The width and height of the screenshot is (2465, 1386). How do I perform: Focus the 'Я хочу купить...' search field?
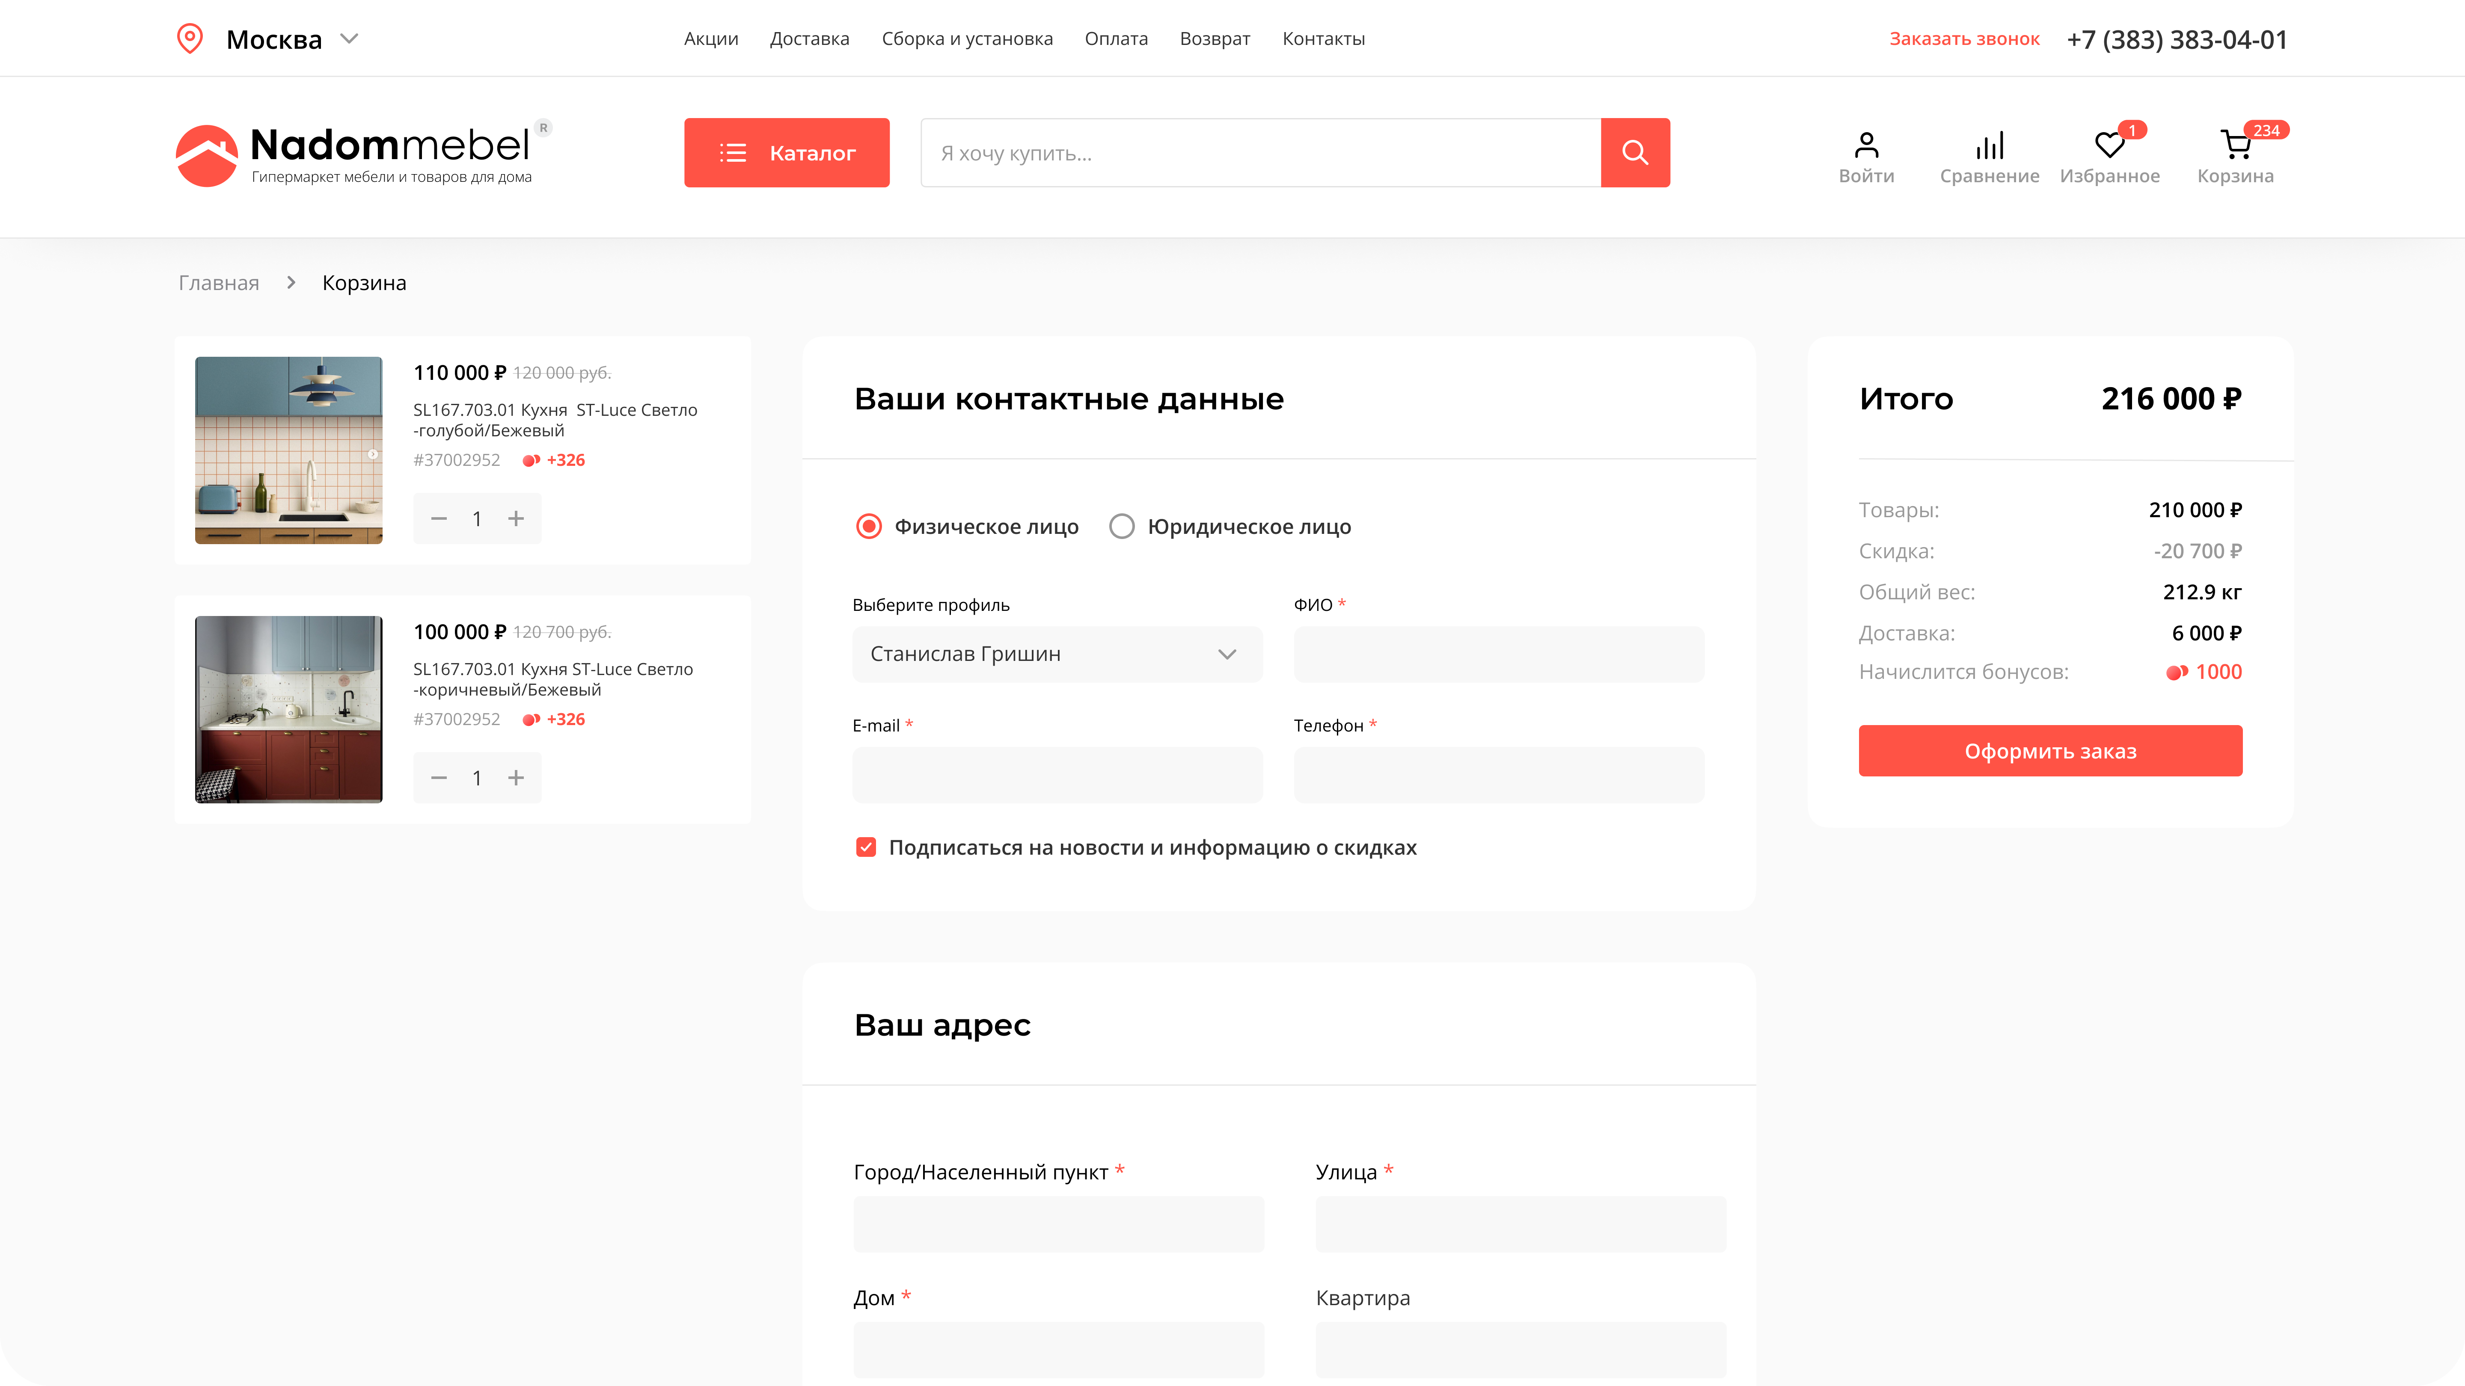point(1260,152)
